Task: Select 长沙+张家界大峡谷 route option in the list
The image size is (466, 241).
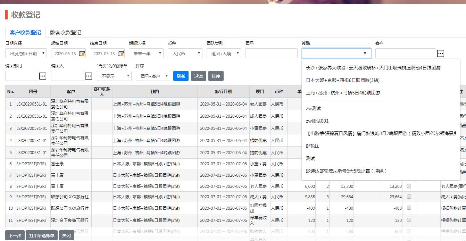Action: [x=381, y=68]
